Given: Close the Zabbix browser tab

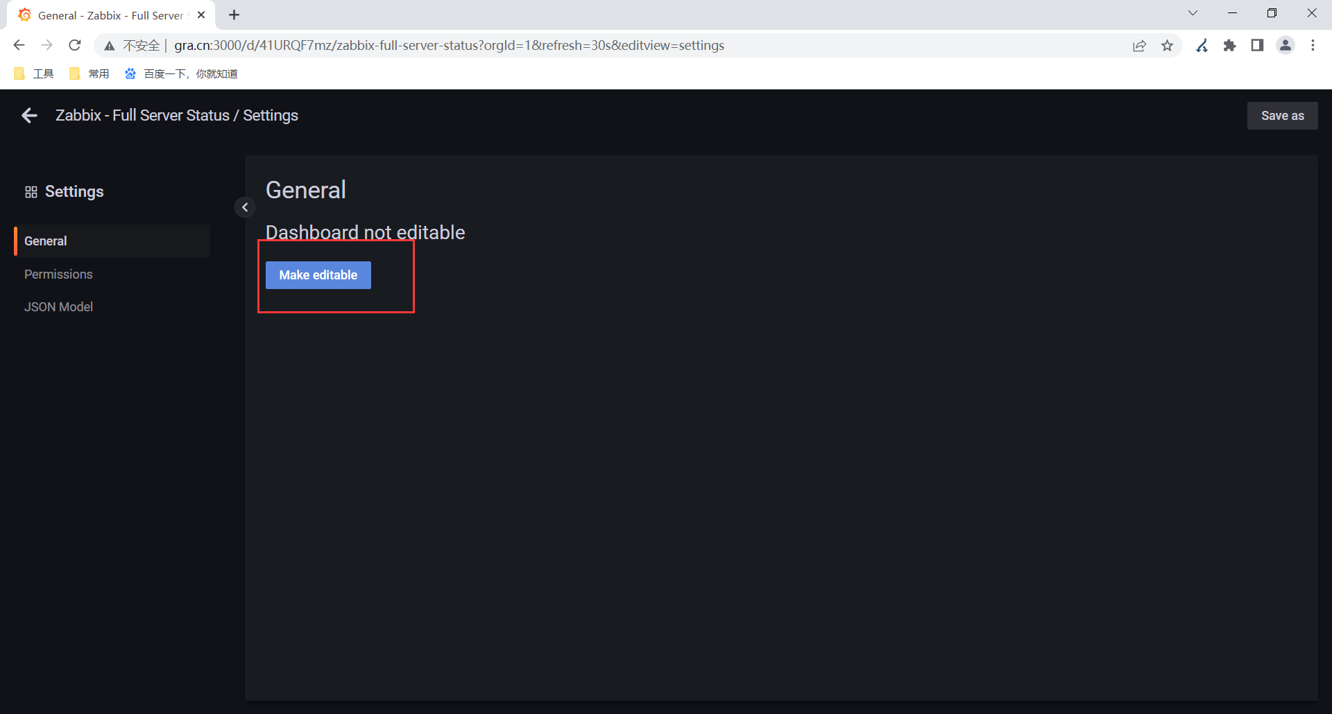Looking at the screenshot, I should [x=201, y=15].
